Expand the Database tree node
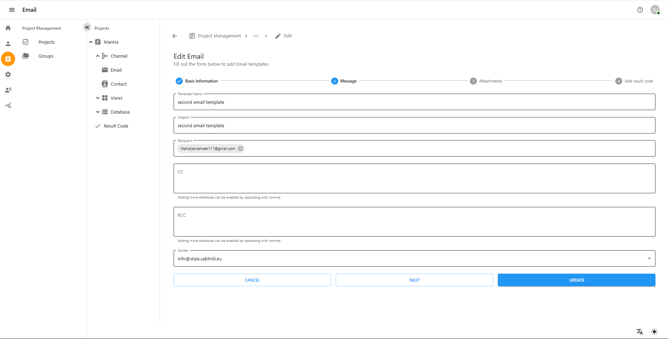Image resolution: width=668 pixels, height=339 pixels. 98,112
